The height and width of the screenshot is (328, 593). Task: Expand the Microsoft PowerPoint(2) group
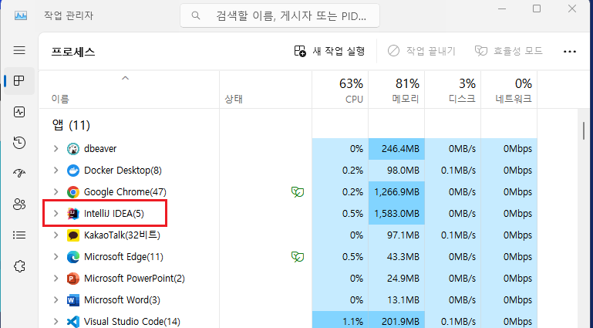[x=56, y=279]
